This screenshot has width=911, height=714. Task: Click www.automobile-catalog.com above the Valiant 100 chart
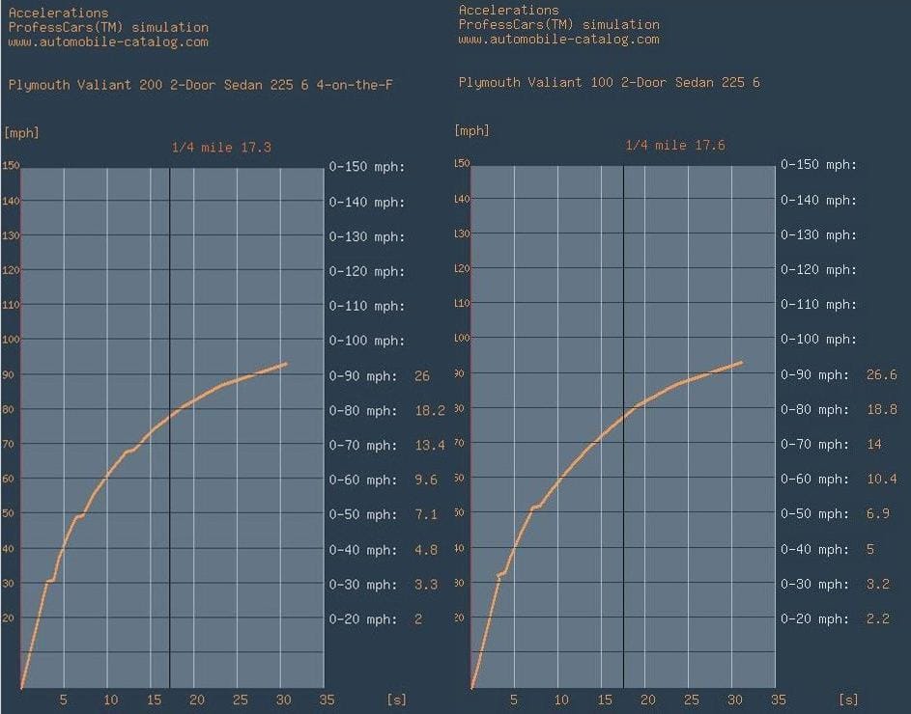(x=559, y=40)
